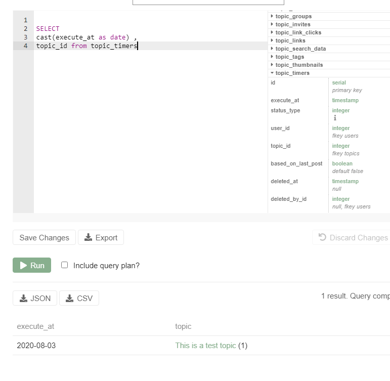The image size is (390, 381).
Task: Click the 2020-08-03 result cell
Action: [36, 346]
